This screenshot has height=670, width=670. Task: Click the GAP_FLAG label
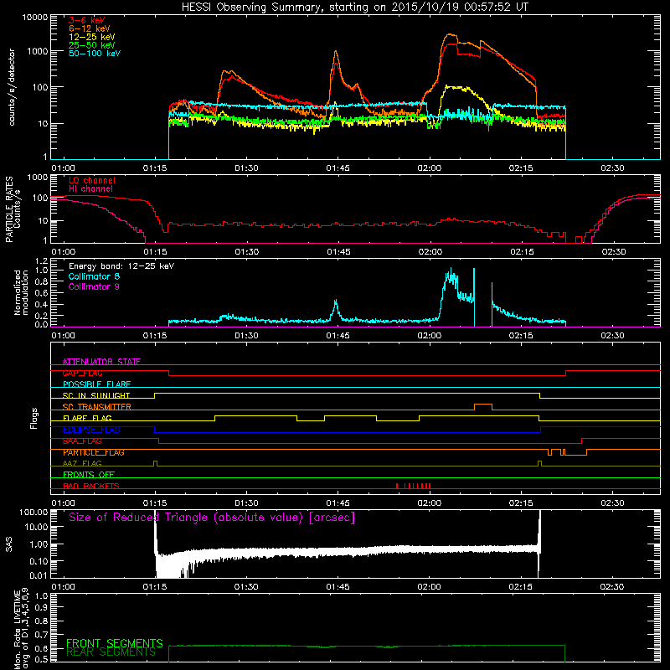82,373
